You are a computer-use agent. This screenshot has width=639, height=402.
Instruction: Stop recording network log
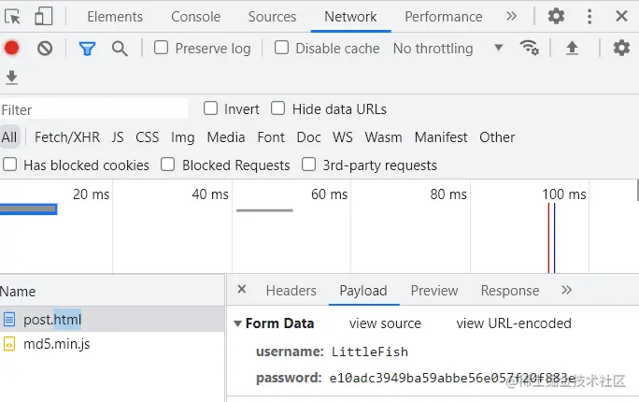12,49
